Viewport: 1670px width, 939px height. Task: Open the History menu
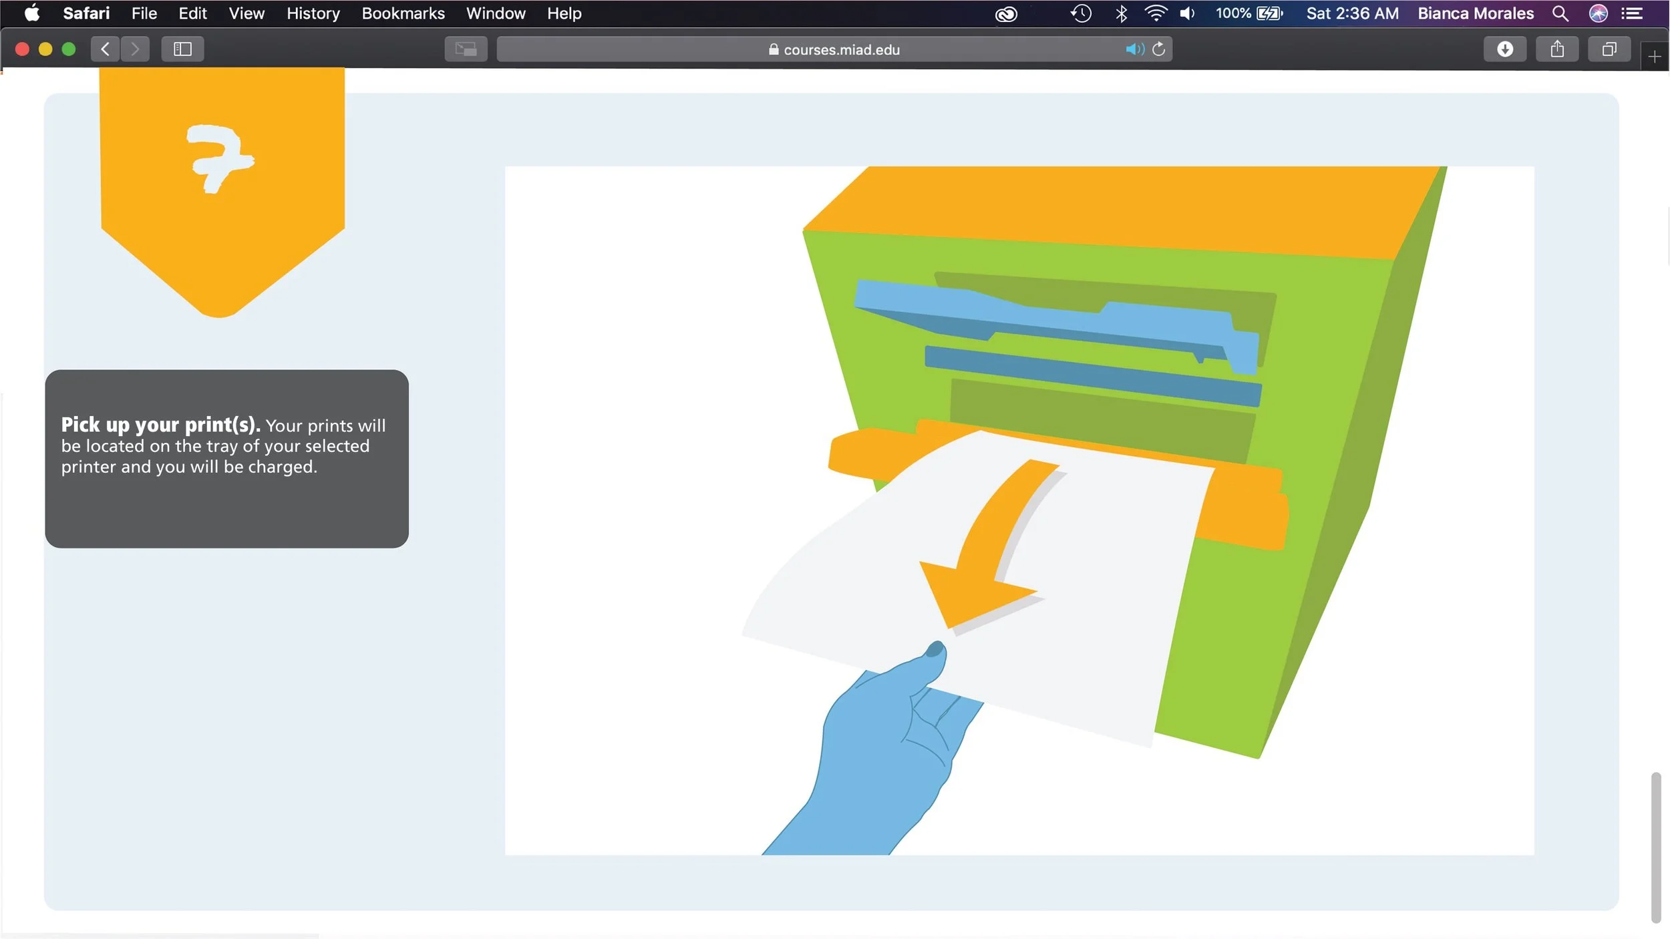tap(313, 13)
